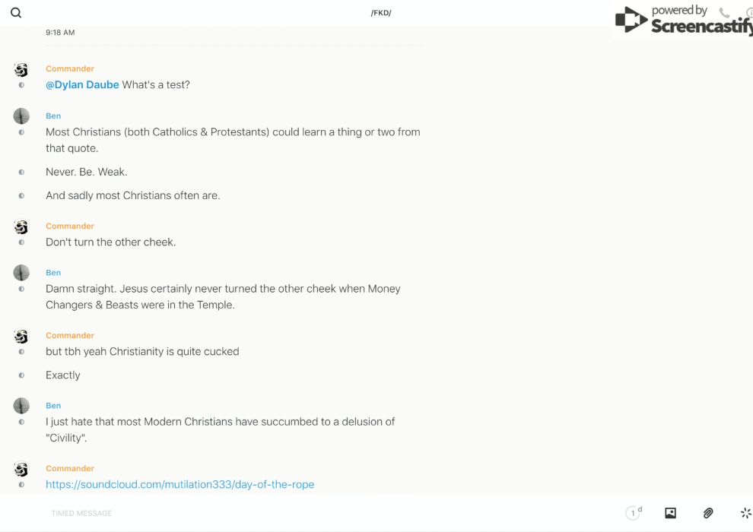This screenshot has width=753, height=532.
Task: Send a ping using the burst icon
Action: tap(745, 513)
